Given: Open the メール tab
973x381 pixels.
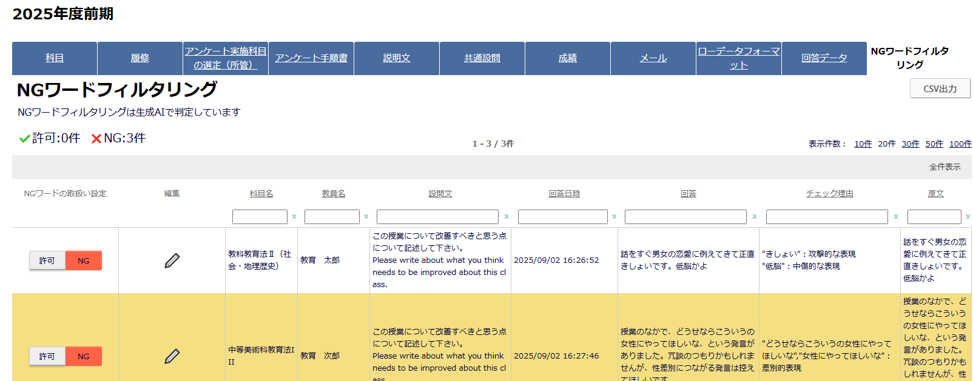Looking at the screenshot, I should point(653,58).
